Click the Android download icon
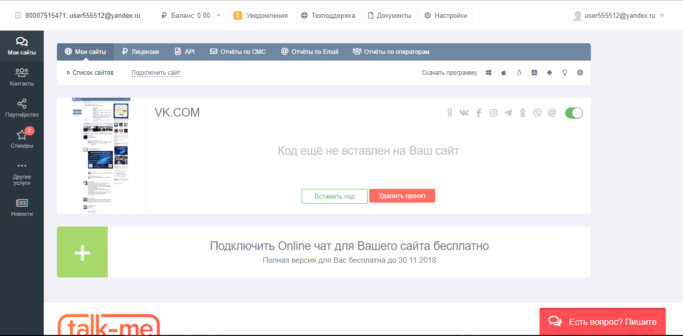683x336 pixels. (x=549, y=73)
